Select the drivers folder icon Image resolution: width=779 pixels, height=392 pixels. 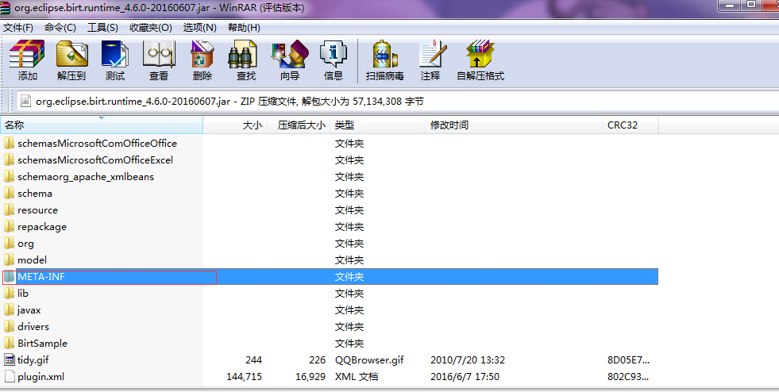click(x=9, y=326)
